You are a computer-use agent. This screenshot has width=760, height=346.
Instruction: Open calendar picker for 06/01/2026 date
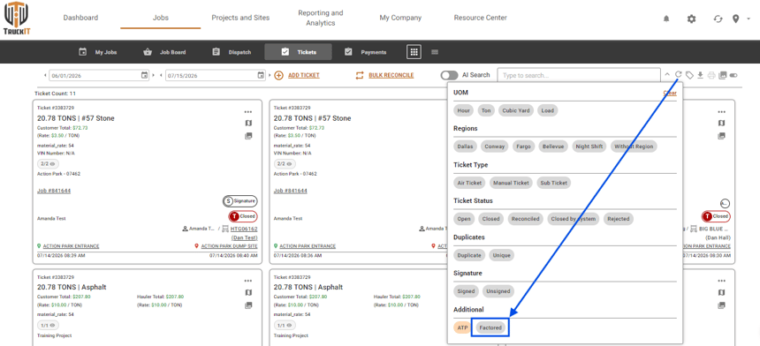pos(144,76)
